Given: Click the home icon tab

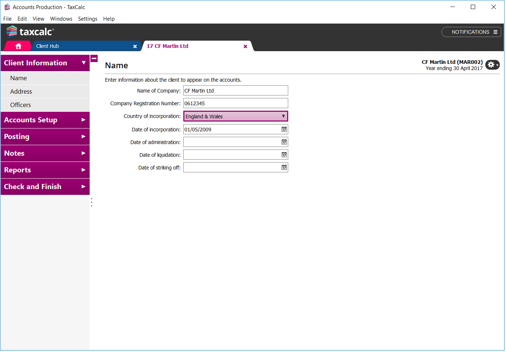Looking at the screenshot, I should tap(18, 46).
